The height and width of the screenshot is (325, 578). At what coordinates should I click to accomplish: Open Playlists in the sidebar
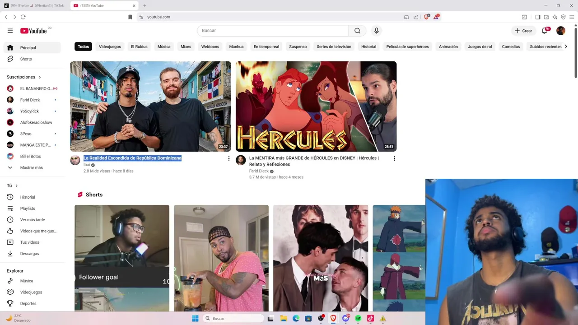tap(32, 209)
